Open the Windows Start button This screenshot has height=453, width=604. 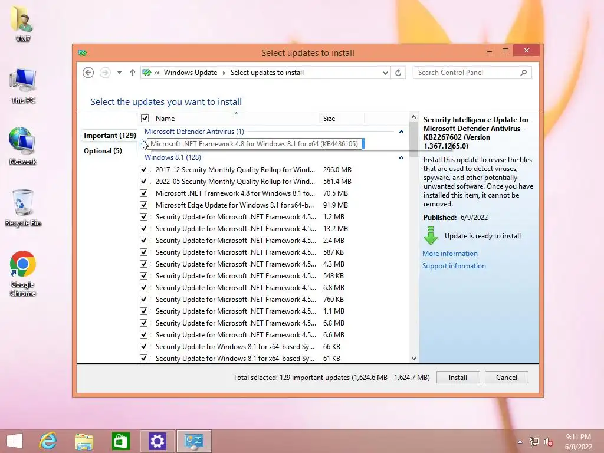[15, 441]
